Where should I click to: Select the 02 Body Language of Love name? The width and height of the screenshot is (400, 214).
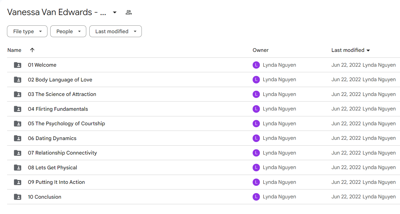pyautogui.click(x=60, y=80)
